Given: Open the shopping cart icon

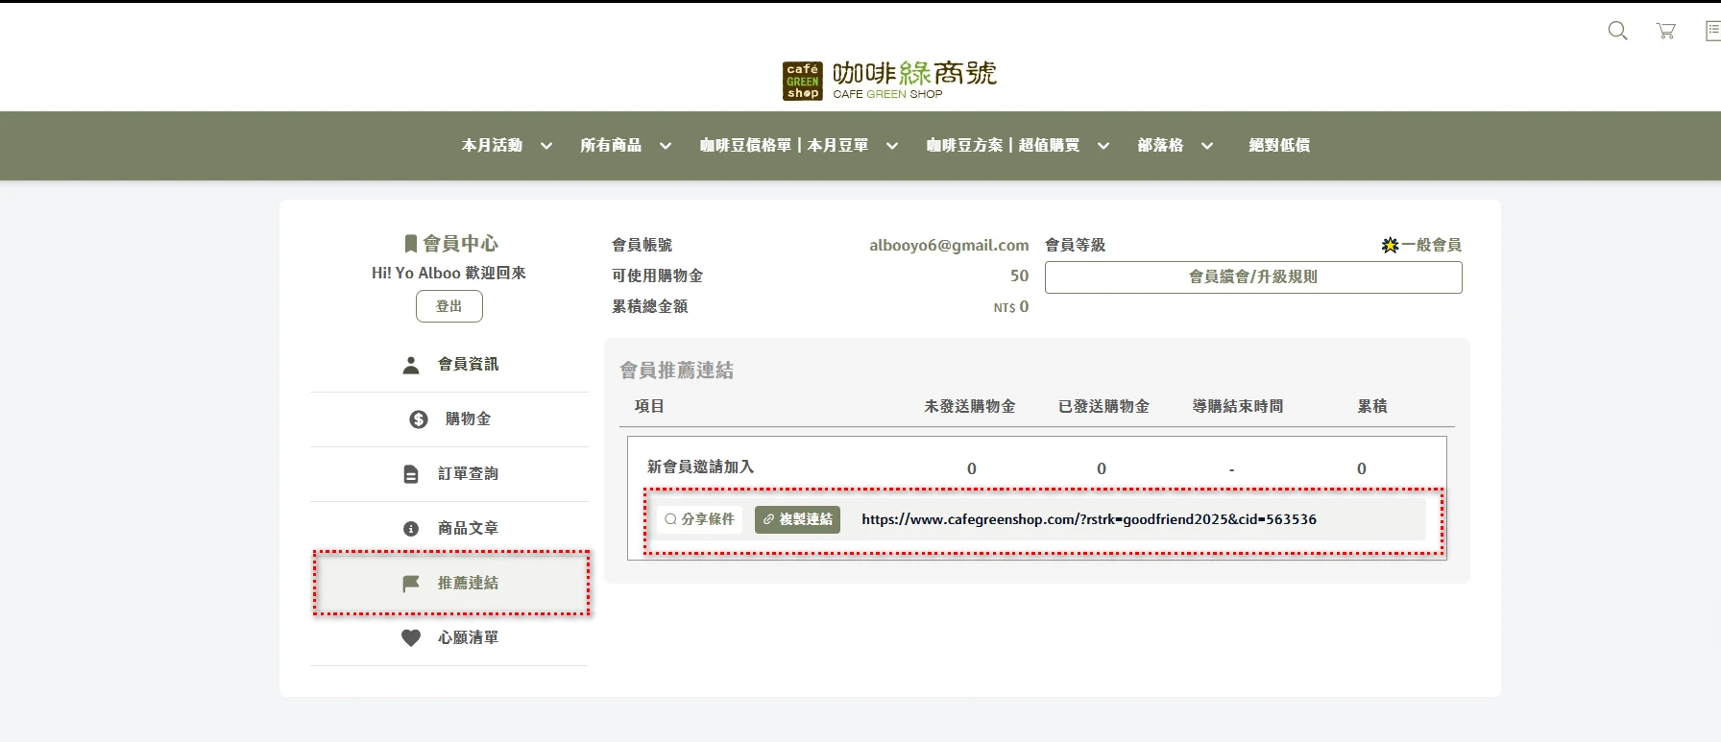Looking at the screenshot, I should pyautogui.click(x=1666, y=31).
